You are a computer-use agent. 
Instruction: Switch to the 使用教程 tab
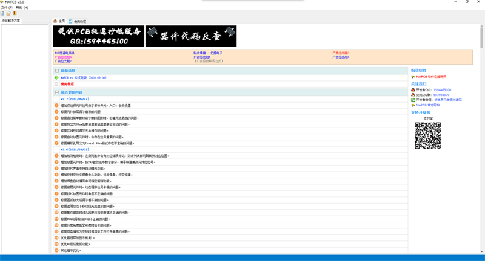pos(78,21)
